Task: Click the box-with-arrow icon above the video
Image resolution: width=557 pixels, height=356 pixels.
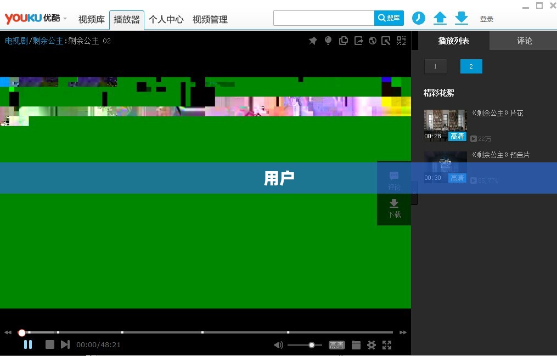Action: tap(386, 41)
